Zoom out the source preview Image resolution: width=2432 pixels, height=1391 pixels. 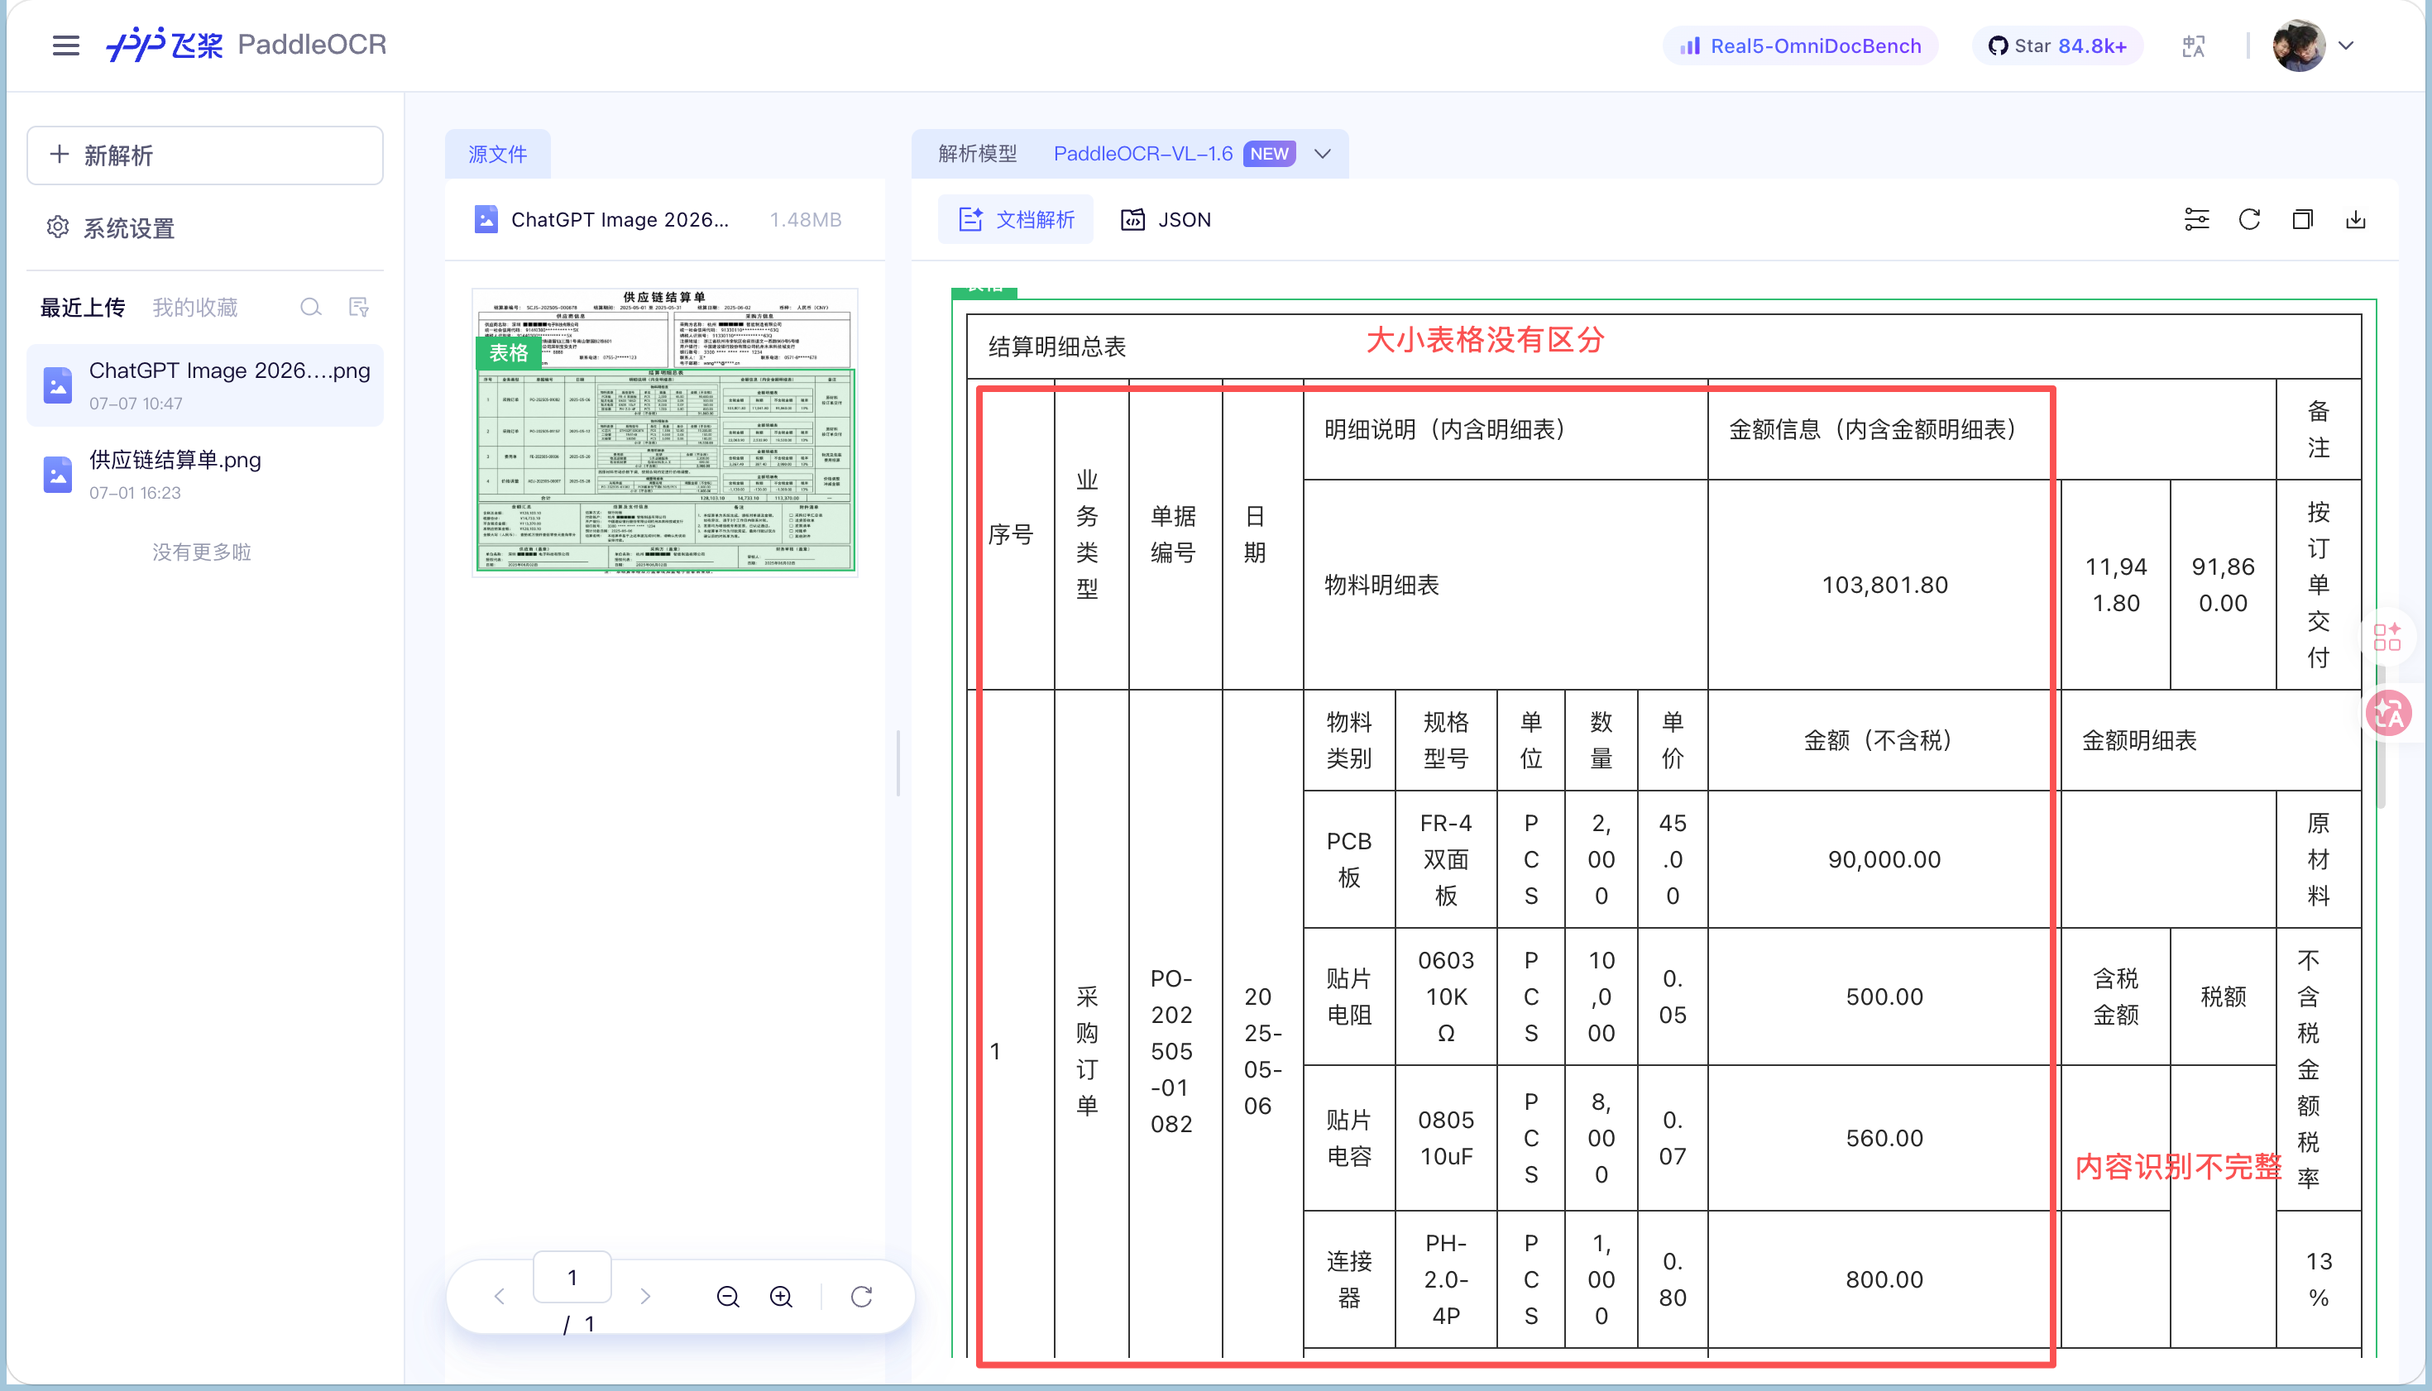(728, 1297)
